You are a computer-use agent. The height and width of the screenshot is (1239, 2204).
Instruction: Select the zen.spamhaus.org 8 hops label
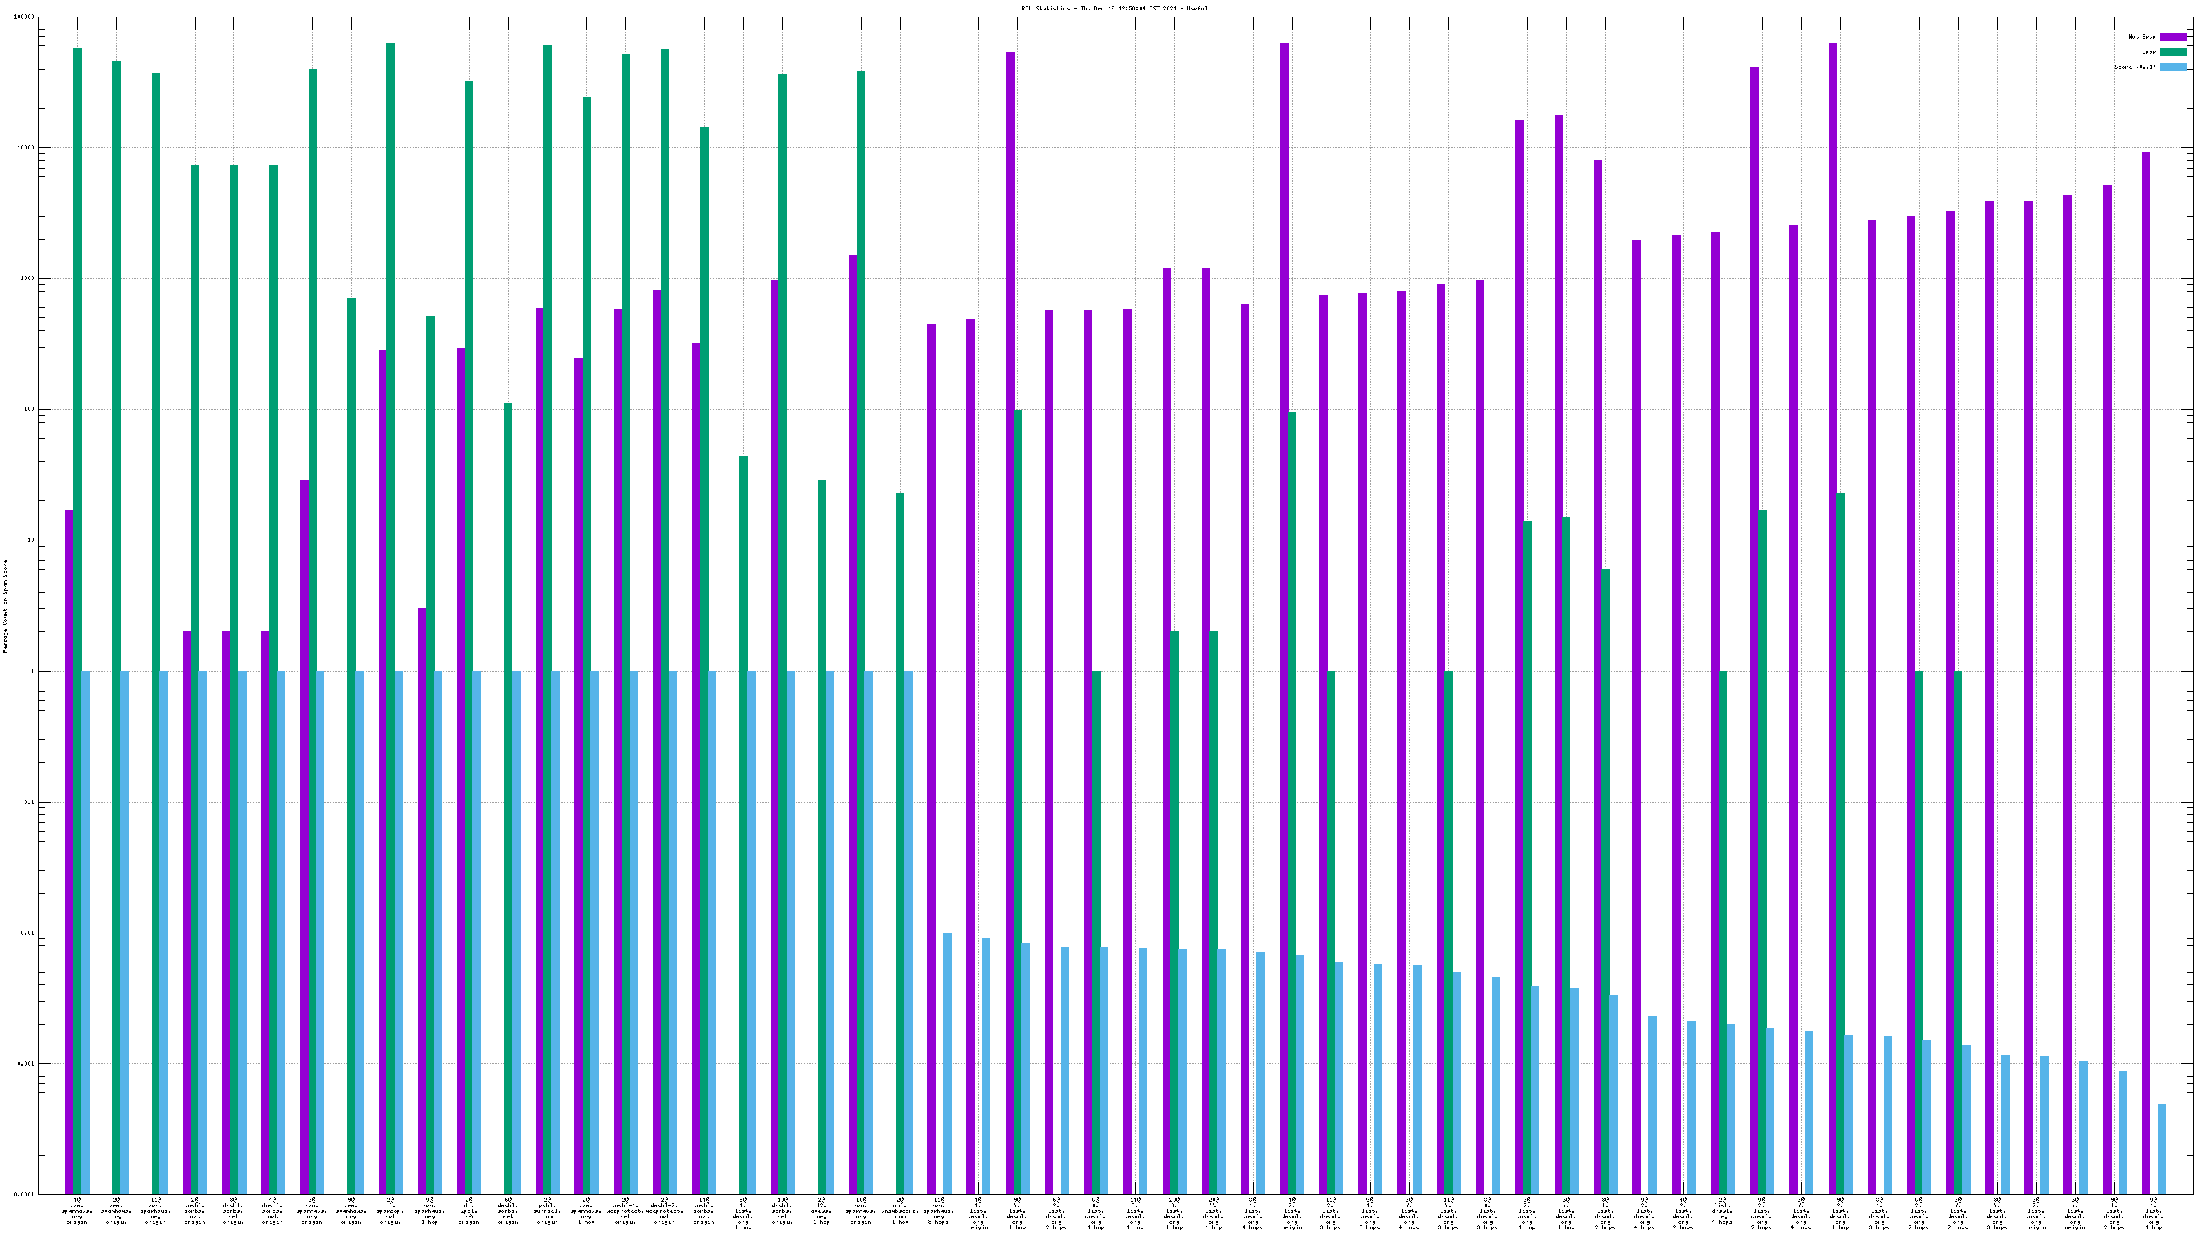tap(939, 1211)
